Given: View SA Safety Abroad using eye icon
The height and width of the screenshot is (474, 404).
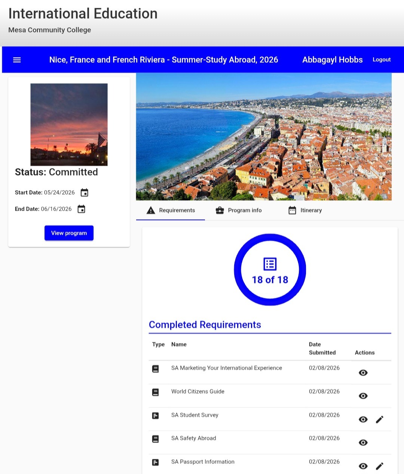Looking at the screenshot, I should (x=363, y=443).
